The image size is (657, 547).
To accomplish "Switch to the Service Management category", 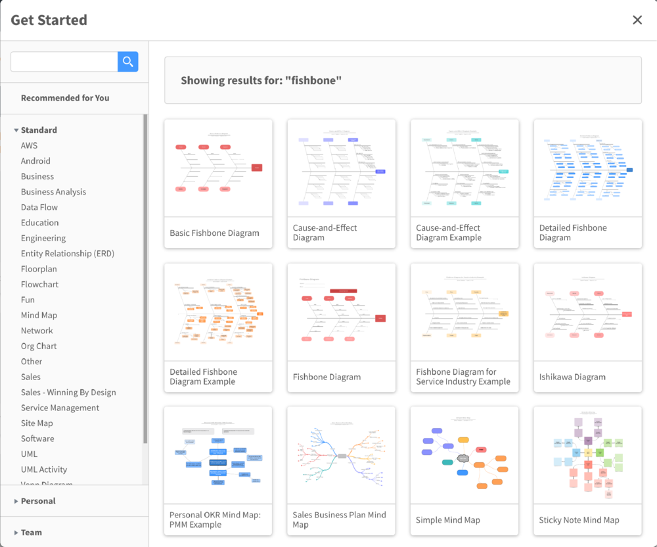I will (x=60, y=408).
